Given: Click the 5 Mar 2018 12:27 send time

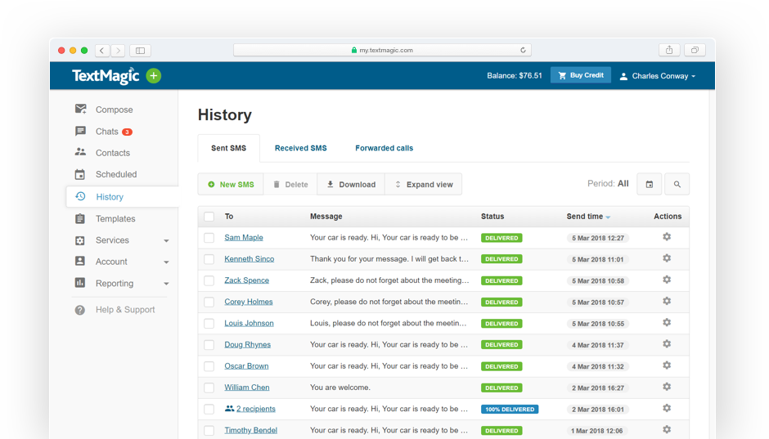Looking at the screenshot, I should (598, 238).
